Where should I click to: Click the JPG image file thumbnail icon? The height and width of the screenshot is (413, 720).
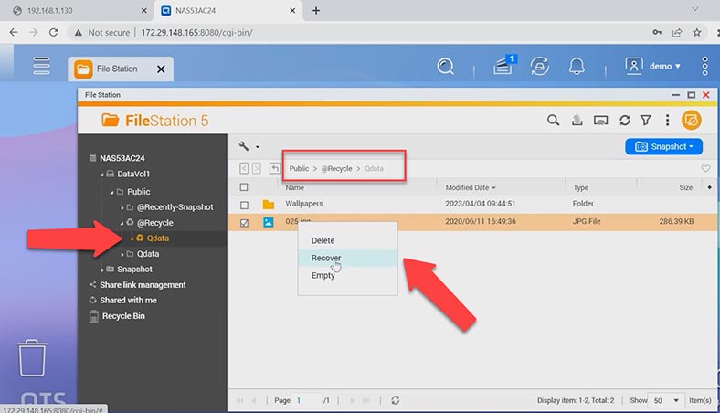pos(268,222)
